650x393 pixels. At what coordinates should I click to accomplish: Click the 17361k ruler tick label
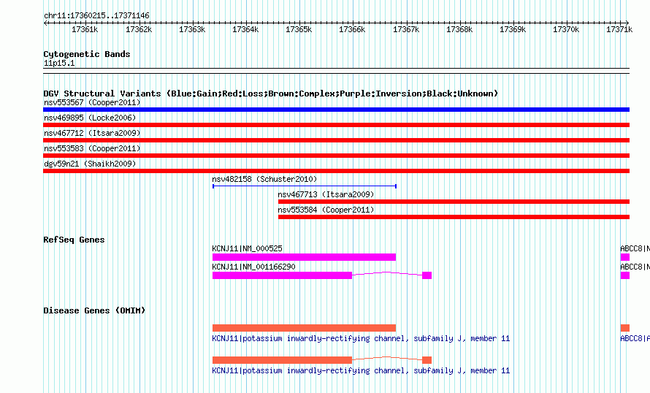click(x=85, y=29)
